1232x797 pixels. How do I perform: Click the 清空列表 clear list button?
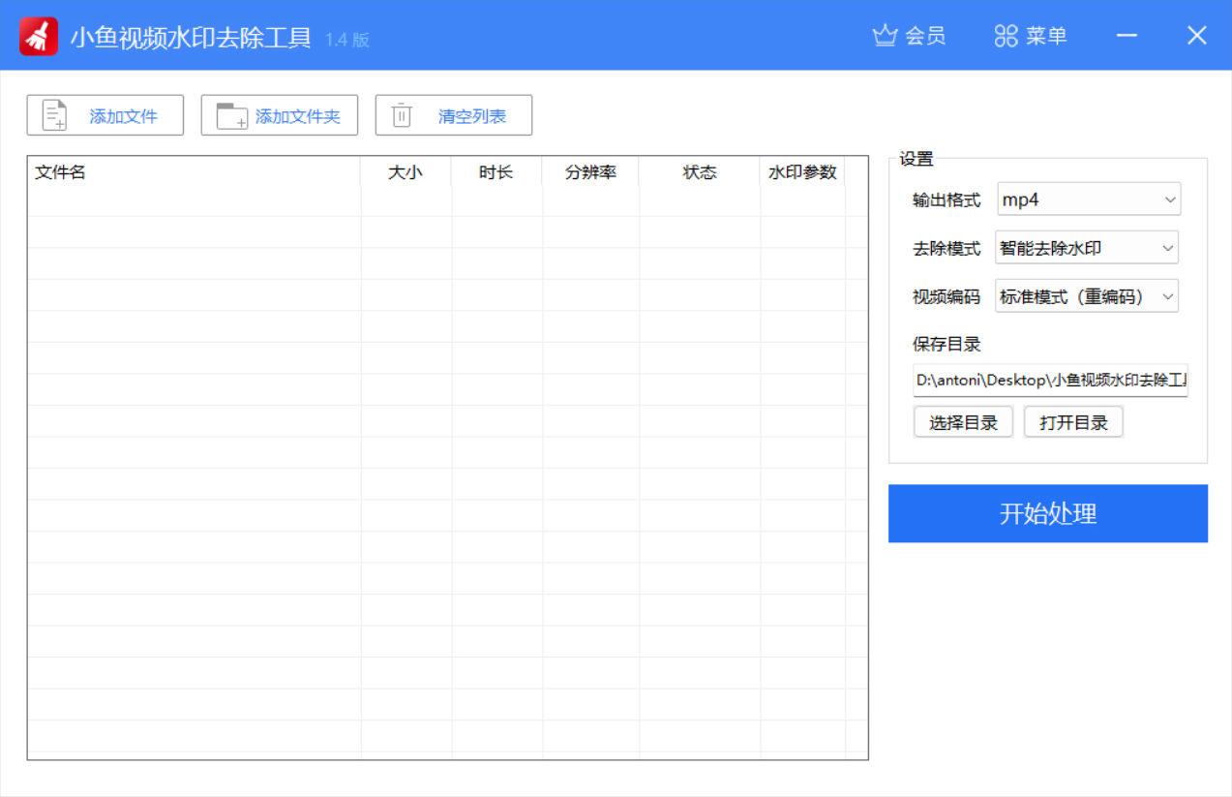tap(453, 114)
